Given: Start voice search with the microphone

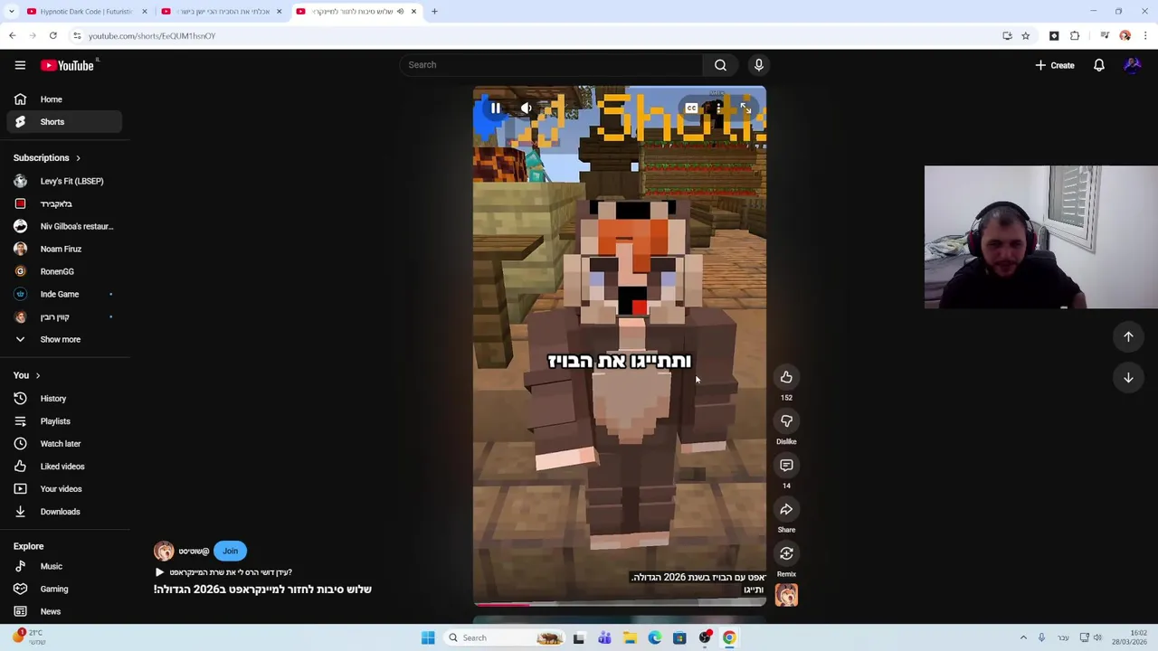Looking at the screenshot, I should (759, 65).
